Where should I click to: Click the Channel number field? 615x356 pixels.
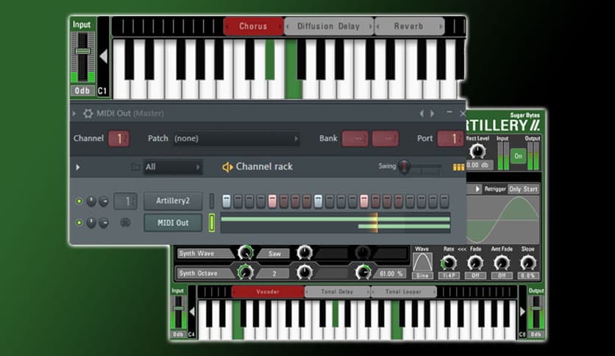[118, 138]
